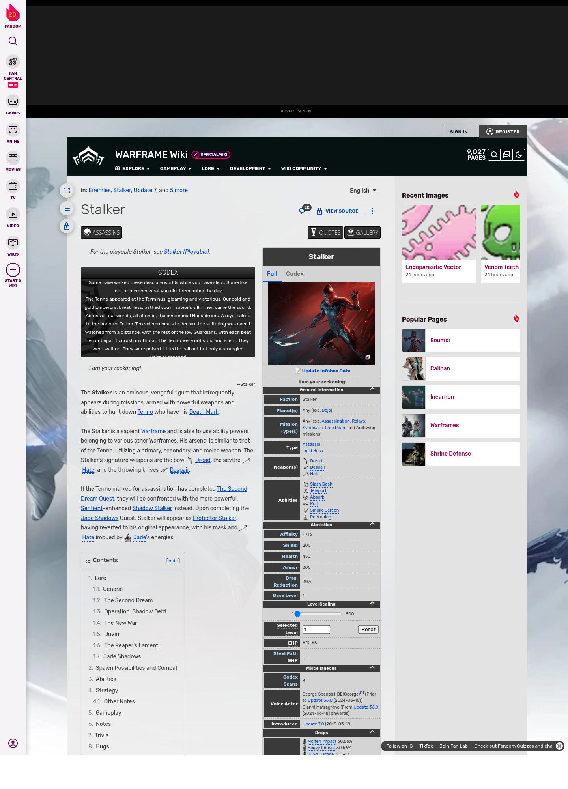Open the Enemies category link
Image resolution: width=568 pixels, height=789 pixels.
pos(99,190)
